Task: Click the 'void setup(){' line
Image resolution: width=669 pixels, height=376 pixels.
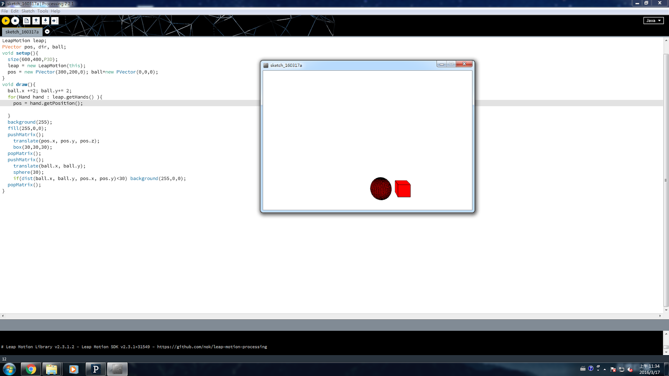Action: click(x=20, y=53)
